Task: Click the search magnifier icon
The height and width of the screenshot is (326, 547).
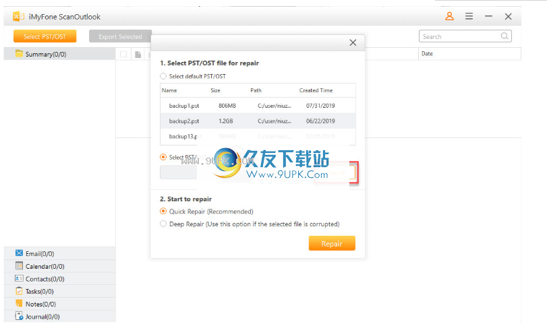Action: [x=505, y=36]
